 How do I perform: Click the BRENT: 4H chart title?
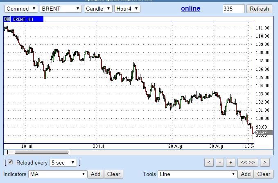(23, 19)
